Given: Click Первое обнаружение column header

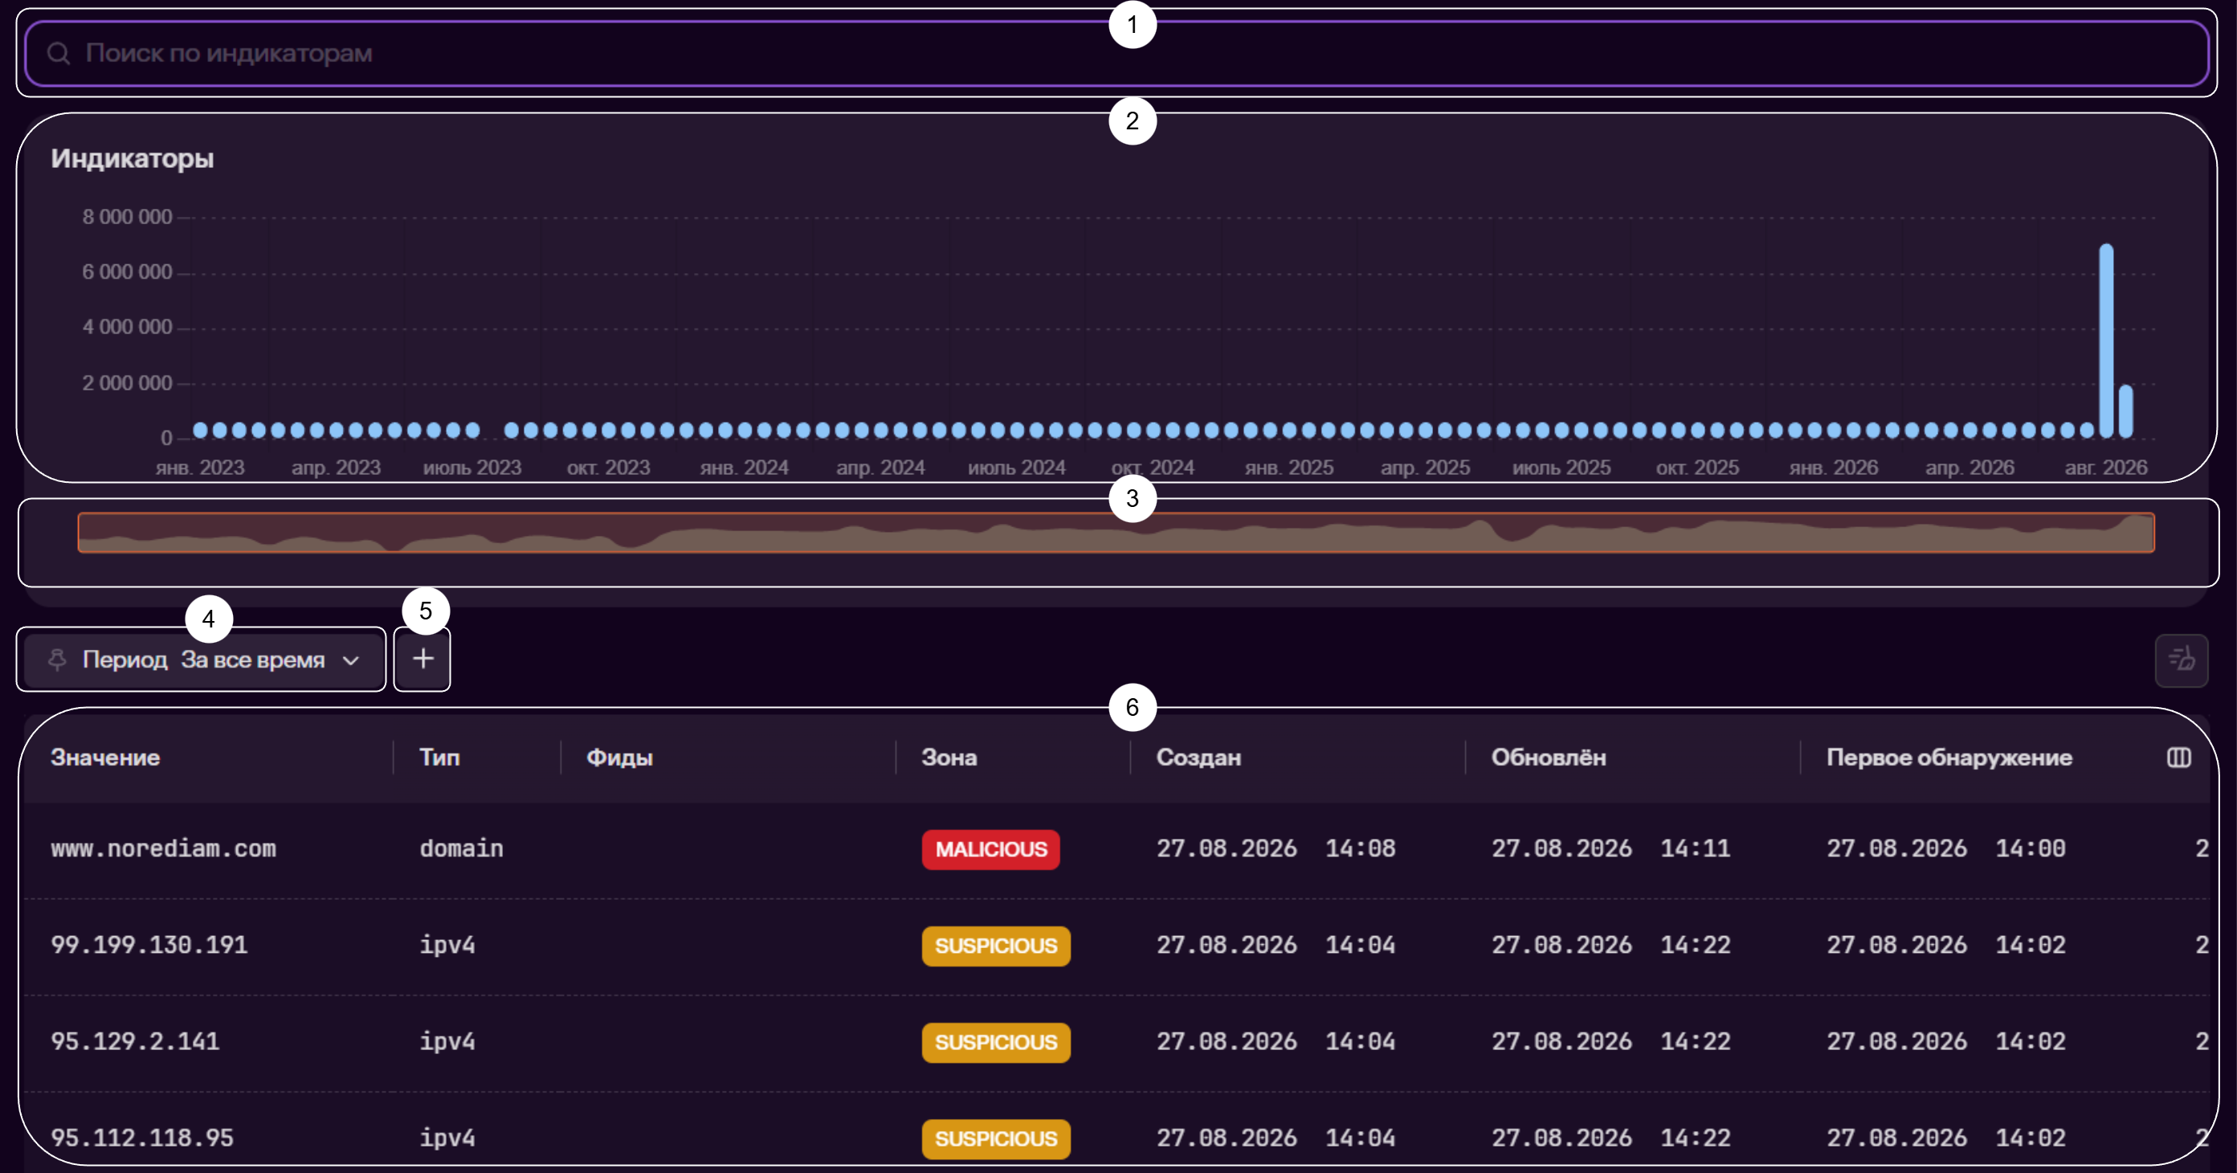Looking at the screenshot, I should tap(1949, 758).
